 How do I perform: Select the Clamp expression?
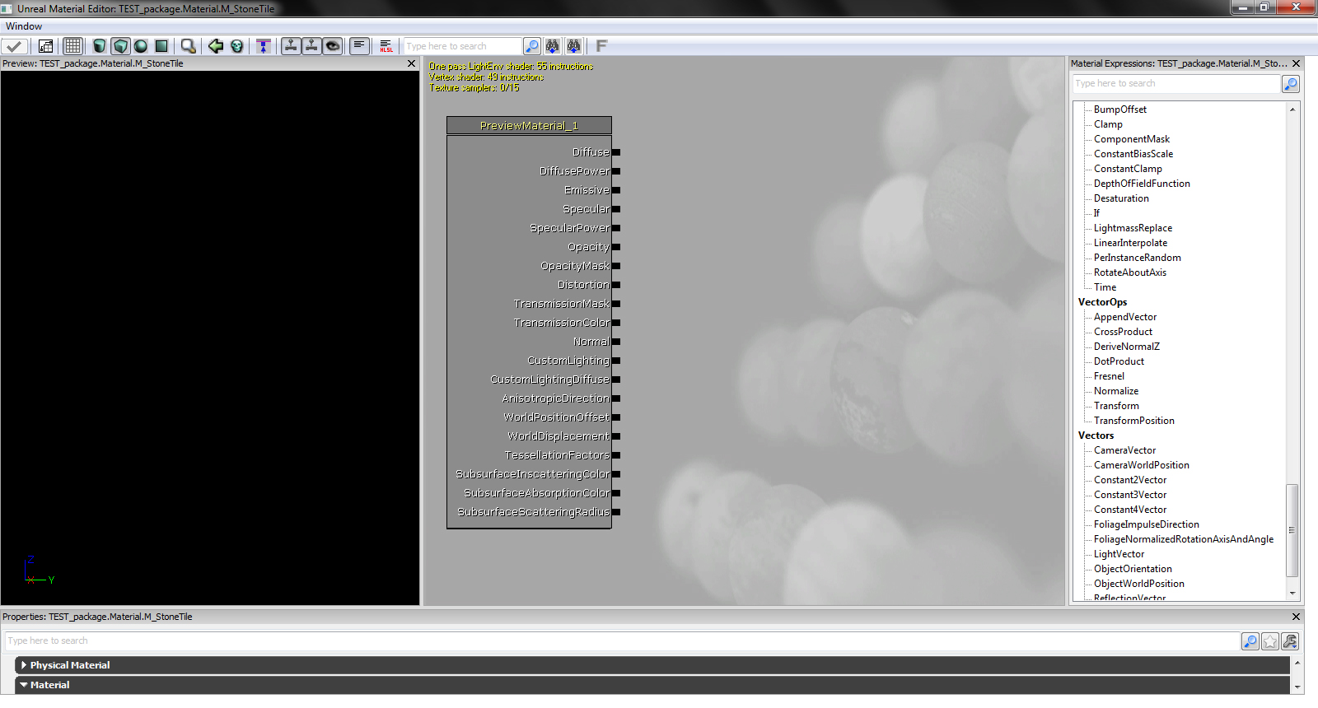(x=1108, y=124)
